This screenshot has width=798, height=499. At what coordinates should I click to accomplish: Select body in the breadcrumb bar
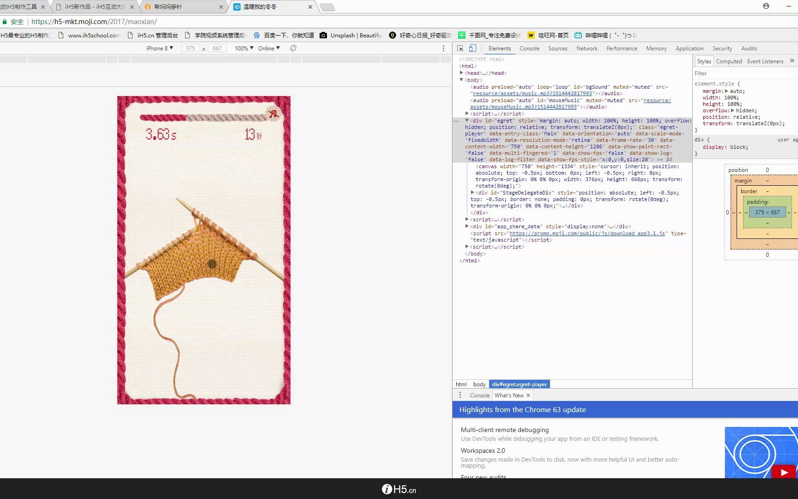[479, 384]
